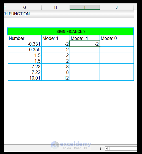
Task: Click the FUNCTION title banner cell
Action: coord(69,14)
